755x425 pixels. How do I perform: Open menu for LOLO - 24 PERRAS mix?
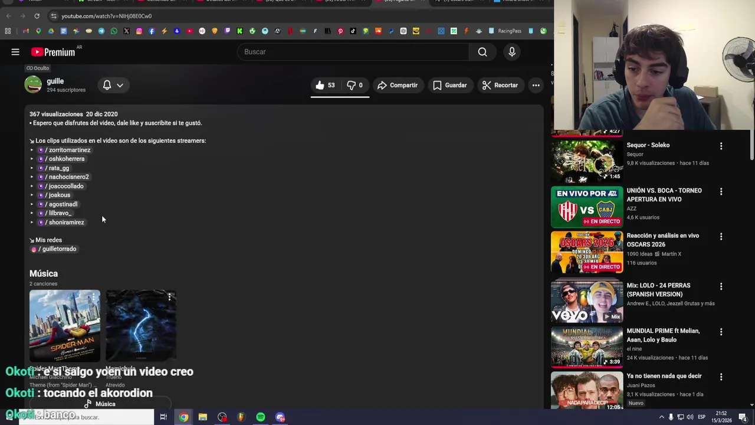pos(721,286)
